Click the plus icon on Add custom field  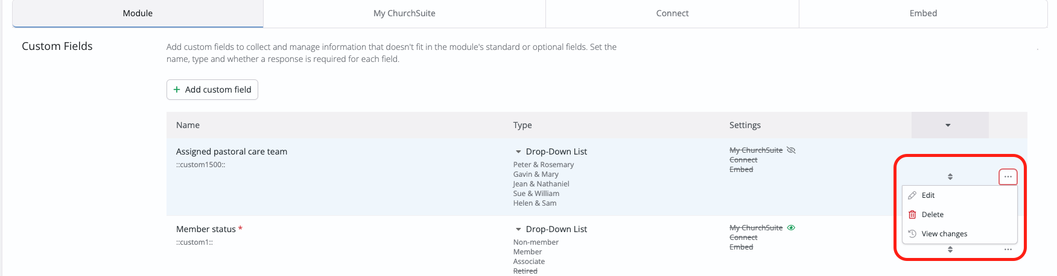point(177,90)
